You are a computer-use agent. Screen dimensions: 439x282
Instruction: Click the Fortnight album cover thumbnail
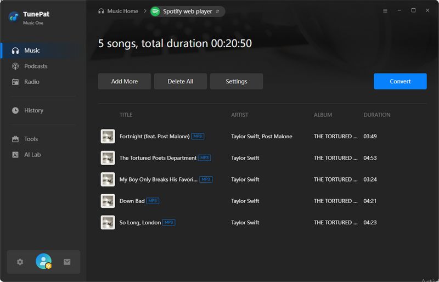108,137
